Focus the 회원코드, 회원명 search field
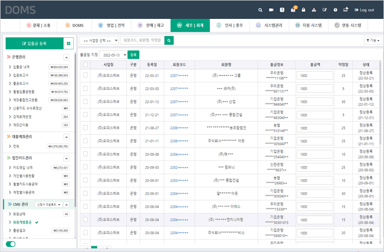 pyautogui.click(x=142, y=40)
